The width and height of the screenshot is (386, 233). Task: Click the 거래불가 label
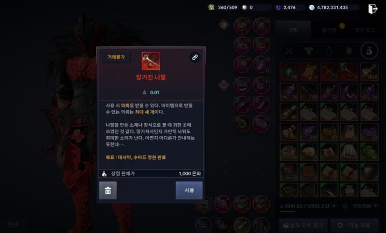(116, 57)
